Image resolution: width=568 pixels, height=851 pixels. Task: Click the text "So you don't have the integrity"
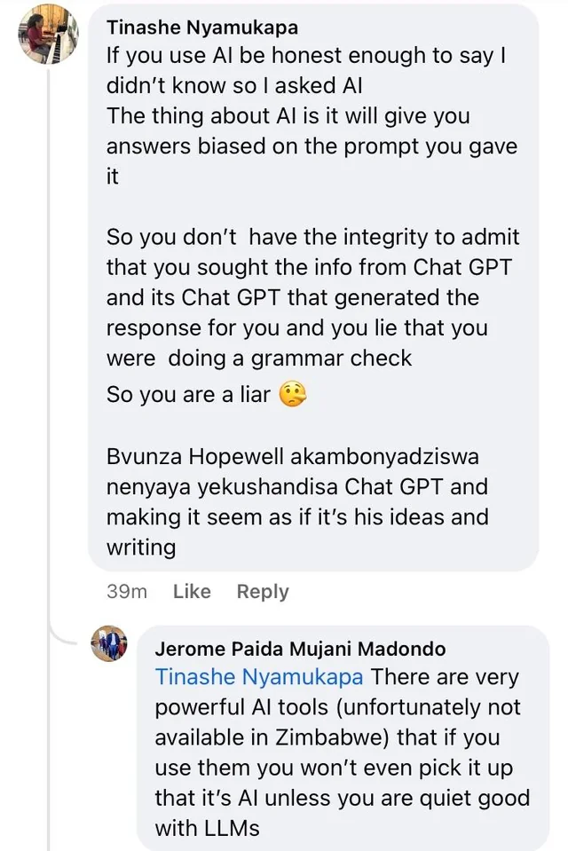point(312,238)
